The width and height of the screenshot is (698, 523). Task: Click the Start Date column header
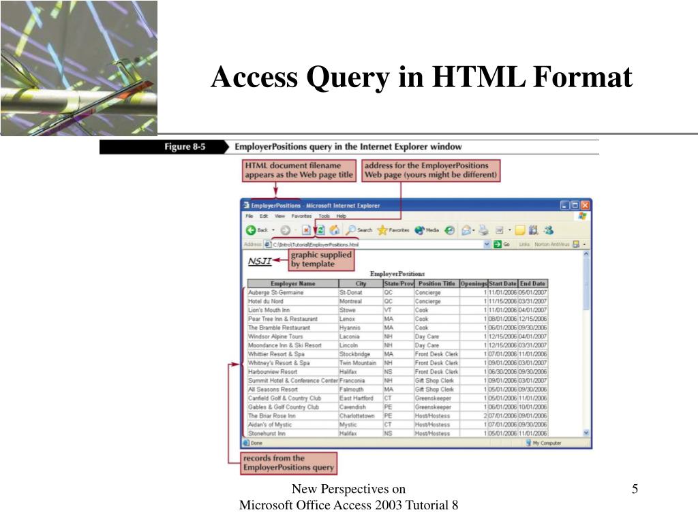pos(503,283)
